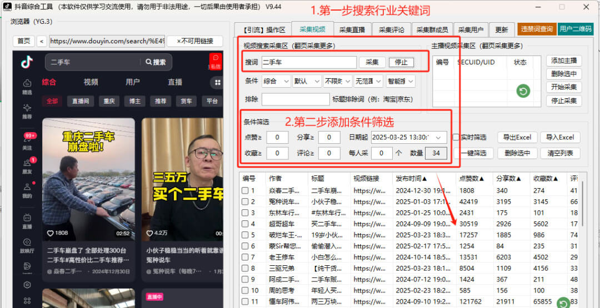
Task: Open 放映厅 in the Douyin sidebar
Action: (27, 246)
